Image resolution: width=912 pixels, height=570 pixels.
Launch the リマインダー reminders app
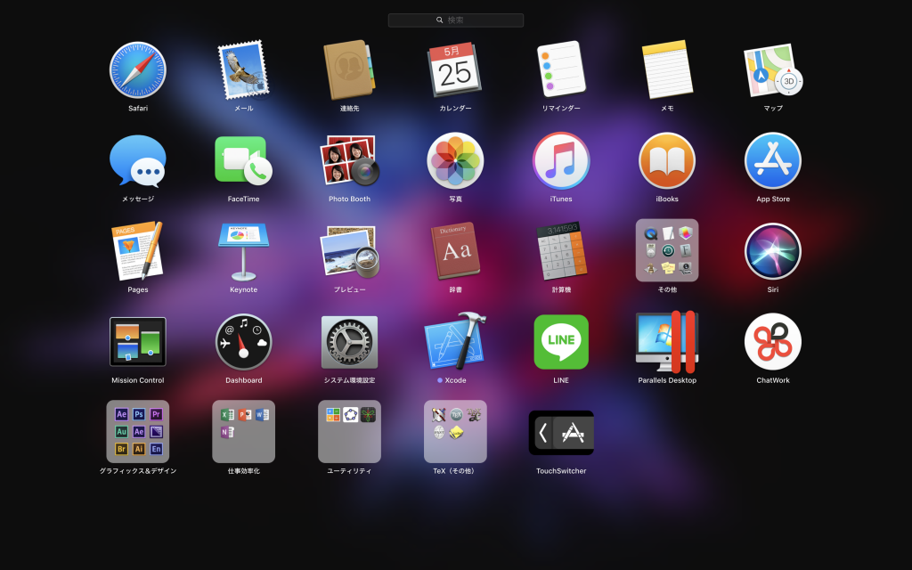tap(561, 69)
